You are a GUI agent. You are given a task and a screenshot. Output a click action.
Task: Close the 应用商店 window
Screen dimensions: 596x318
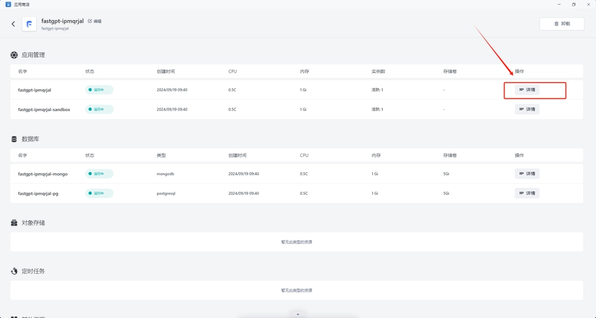click(x=588, y=5)
